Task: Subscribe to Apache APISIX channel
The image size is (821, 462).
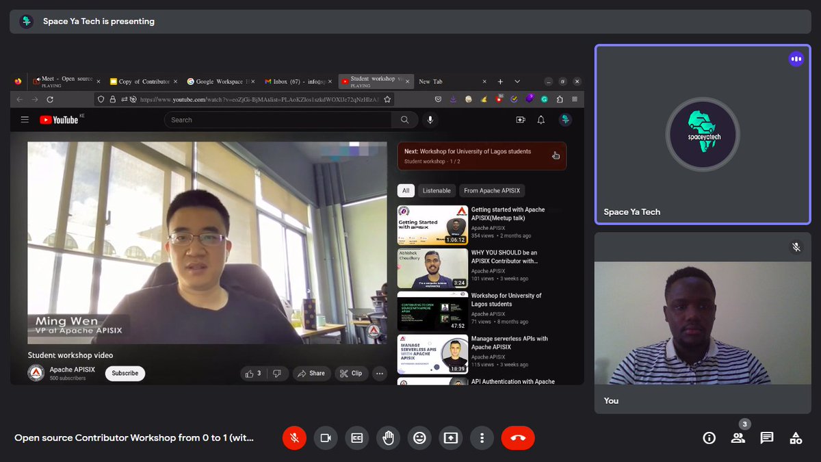Action: [125, 373]
